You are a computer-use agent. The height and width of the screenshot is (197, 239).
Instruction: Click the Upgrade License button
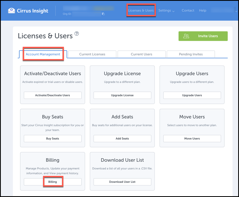click(122, 95)
